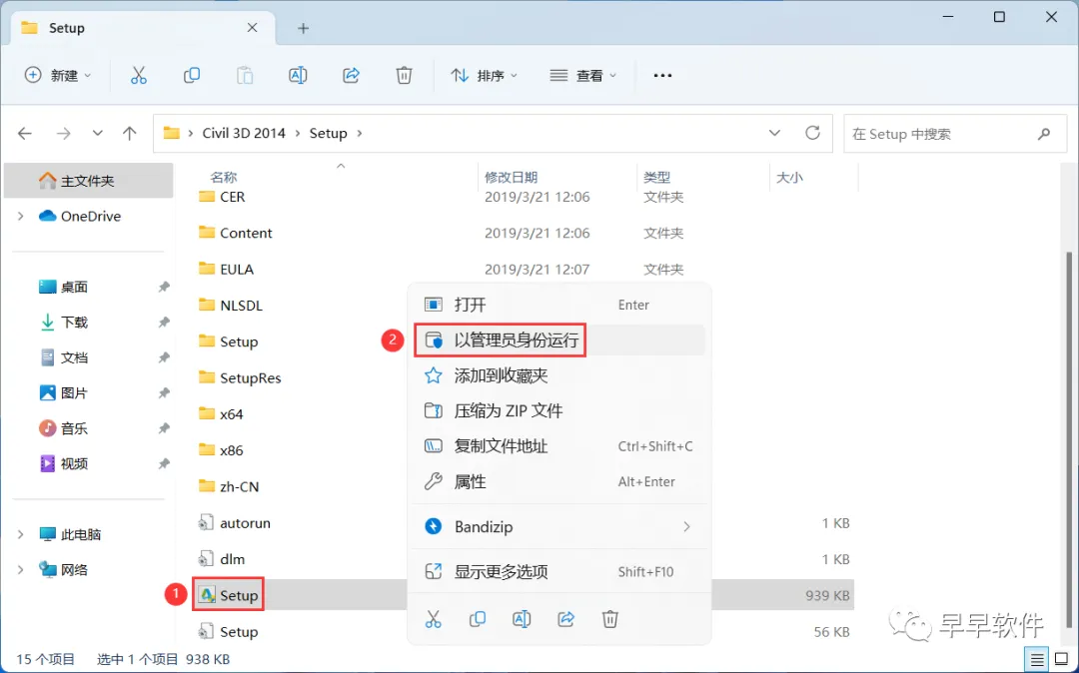1079x673 pixels.
Task: Open Bandizip submenu in context menu
Action: pyautogui.click(x=559, y=526)
